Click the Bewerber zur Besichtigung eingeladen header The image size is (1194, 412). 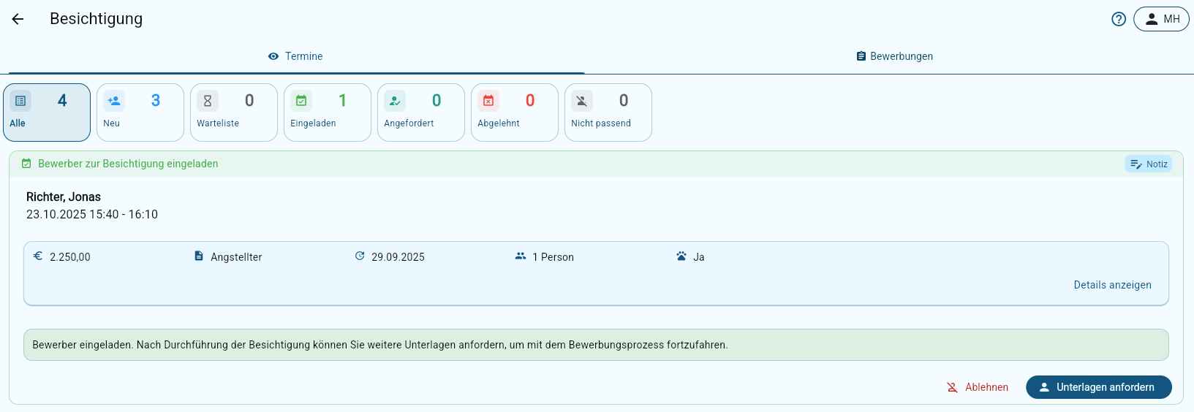click(128, 164)
